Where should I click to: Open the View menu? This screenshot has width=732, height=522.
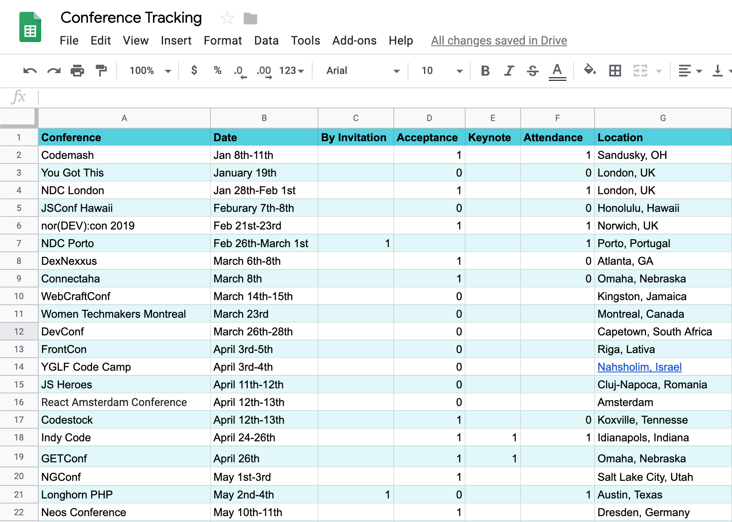[136, 40]
